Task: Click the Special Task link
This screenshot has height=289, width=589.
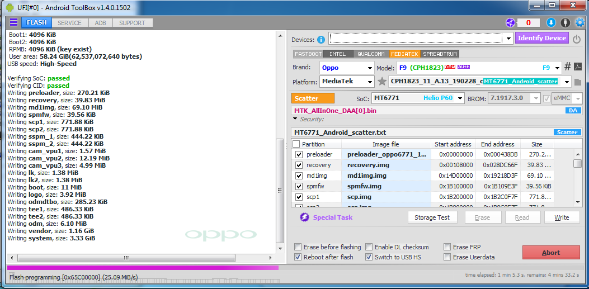Action: tap(333, 217)
